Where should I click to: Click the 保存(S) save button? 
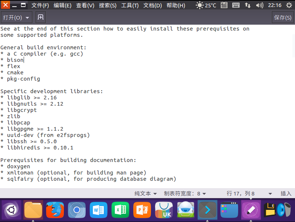(x=282, y=17)
